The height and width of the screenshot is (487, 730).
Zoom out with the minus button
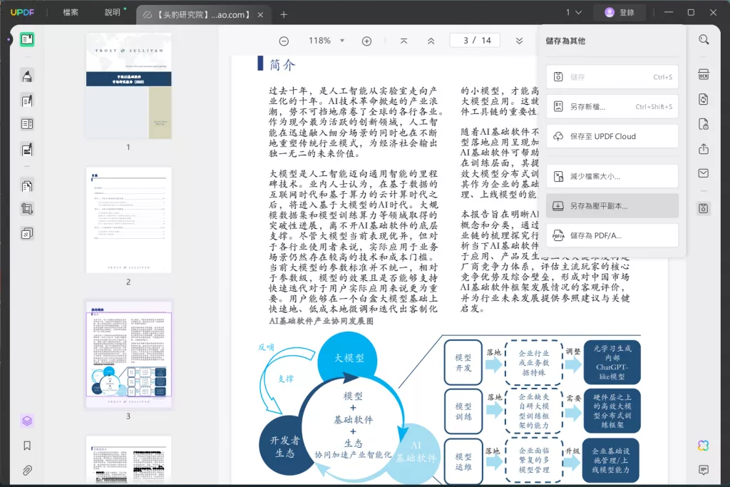point(284,41)
